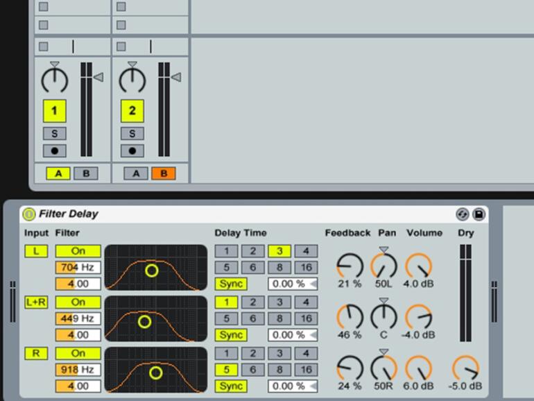Click the stop button above track 2 mixer

tap(121, 46)
